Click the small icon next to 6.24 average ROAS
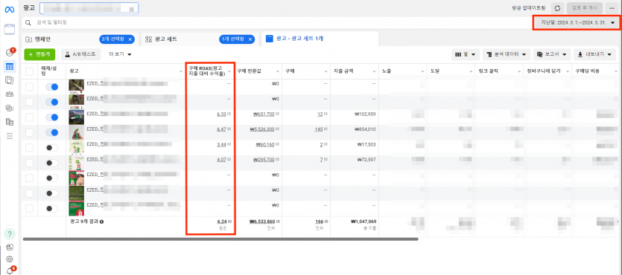Image resolution: width=622 pixels, height=275 pixels. pyautogui.click(x=229, y=222)
